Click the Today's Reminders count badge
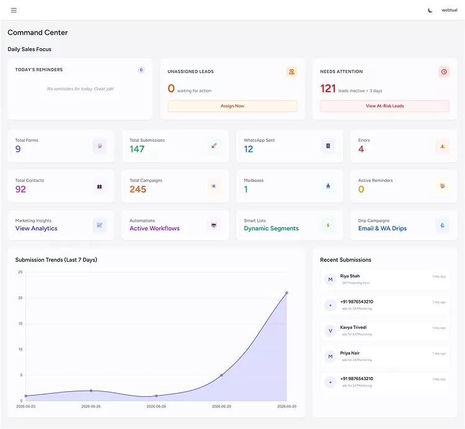 pyautogui.click(x=141, y=70)
